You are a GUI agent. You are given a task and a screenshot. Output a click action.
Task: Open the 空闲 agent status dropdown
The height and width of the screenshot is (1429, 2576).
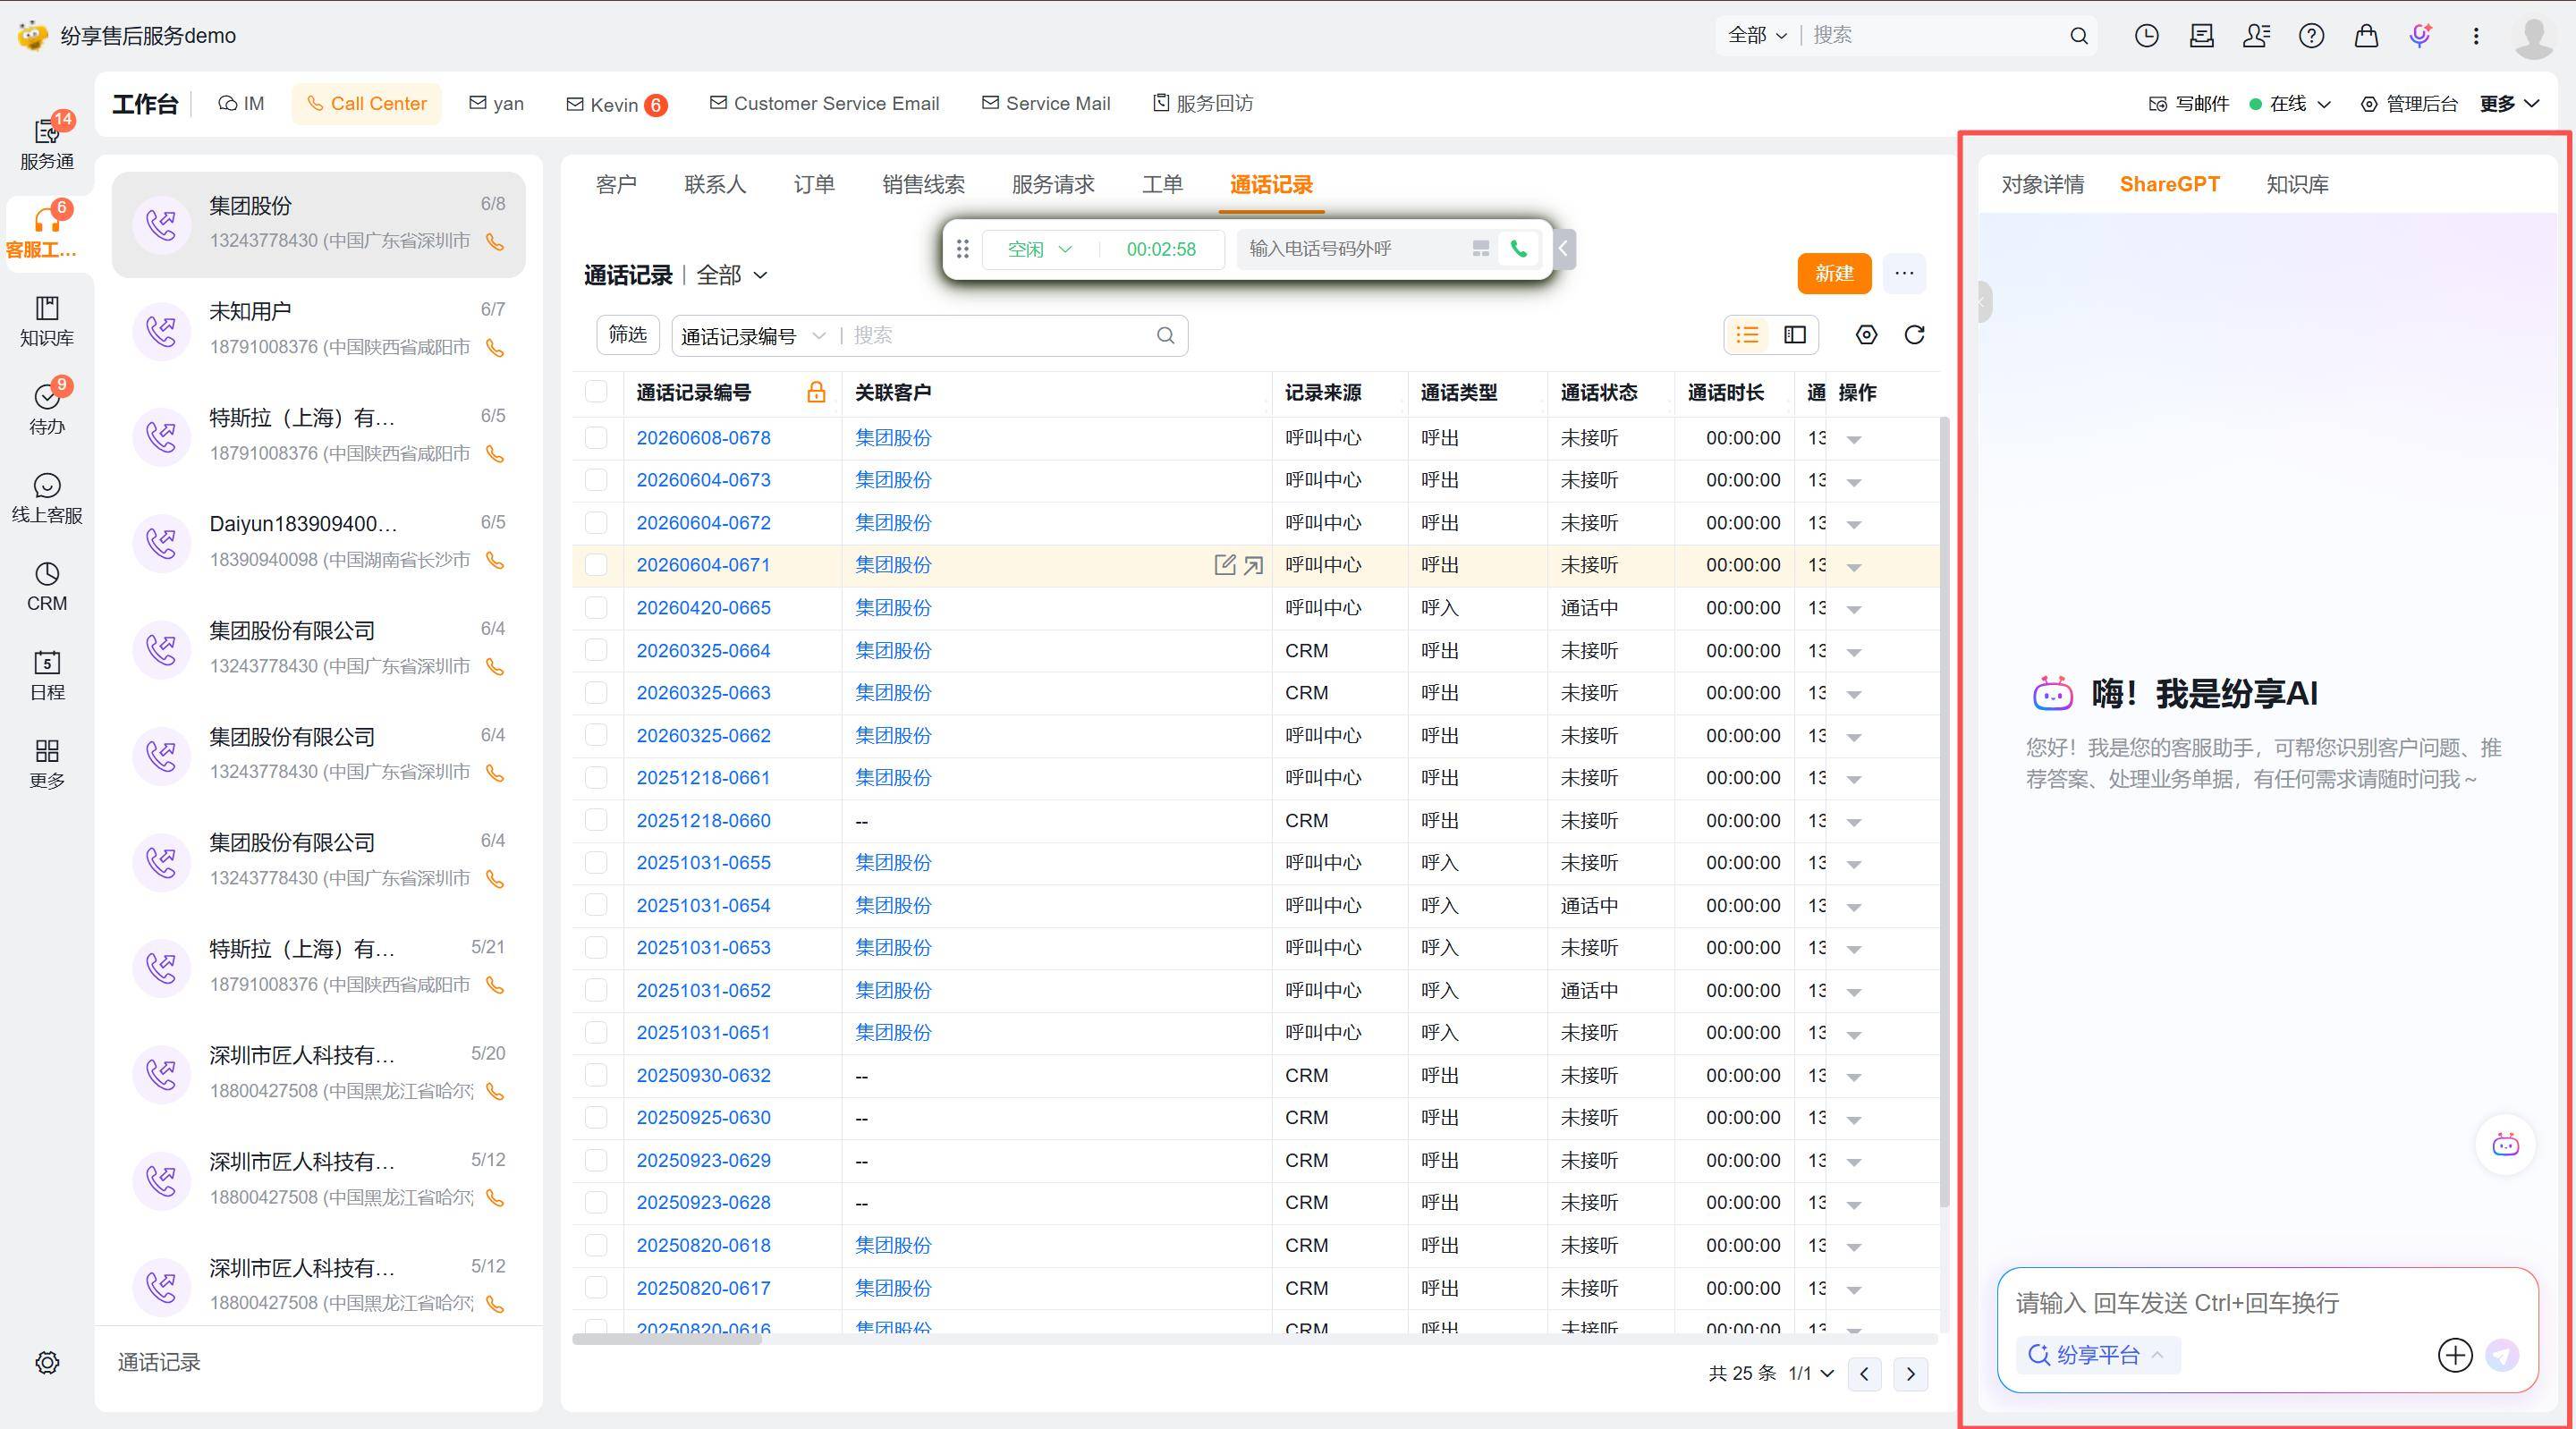(1039, 249)
